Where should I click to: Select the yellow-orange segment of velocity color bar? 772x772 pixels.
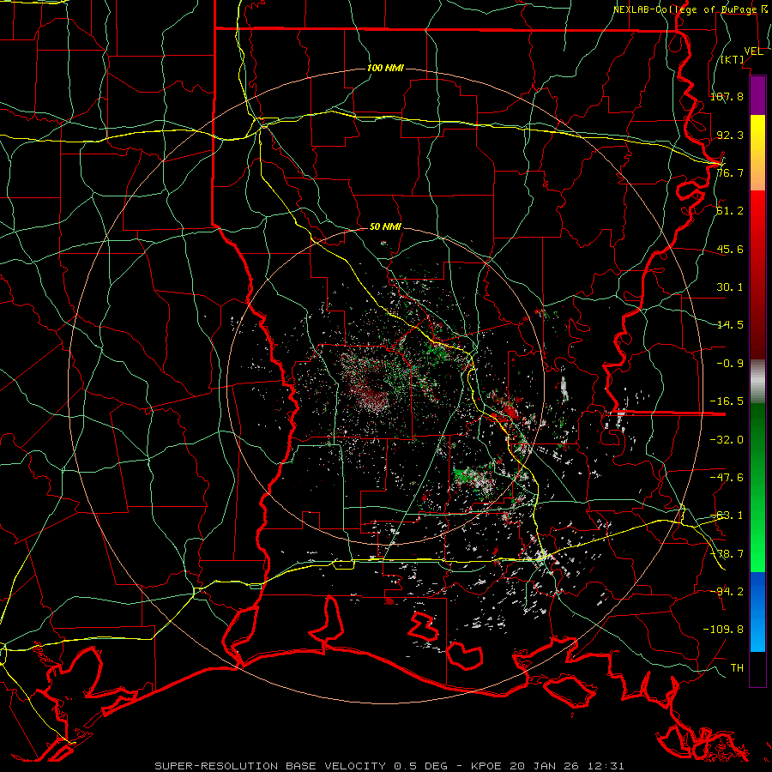coord(757,153)
